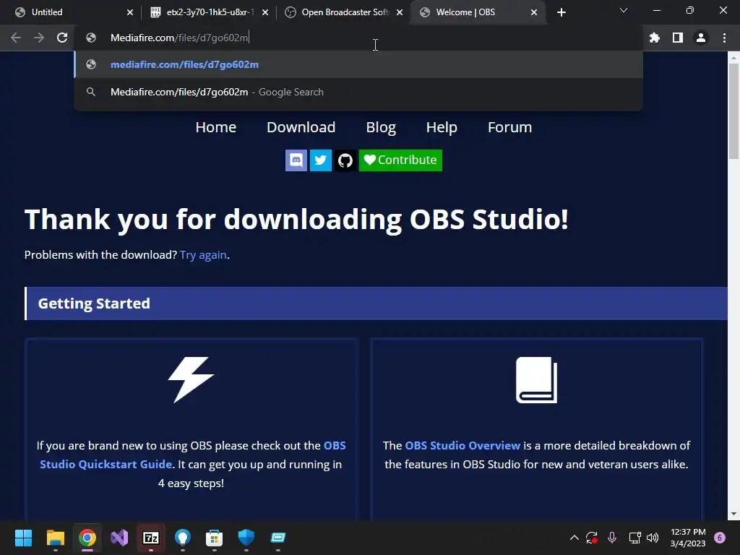This screenshot has height=555, width=740.
Task: Click the microphone tray icon
Action: [x=612, y=538]
